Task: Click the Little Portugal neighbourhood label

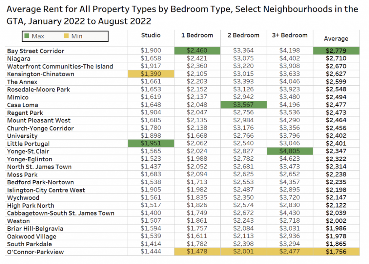Action: [x=28, y=144]
